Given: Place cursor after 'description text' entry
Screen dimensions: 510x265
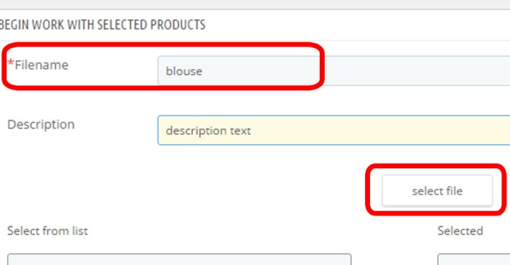Looking at the screenshot, I should point(252,131).
